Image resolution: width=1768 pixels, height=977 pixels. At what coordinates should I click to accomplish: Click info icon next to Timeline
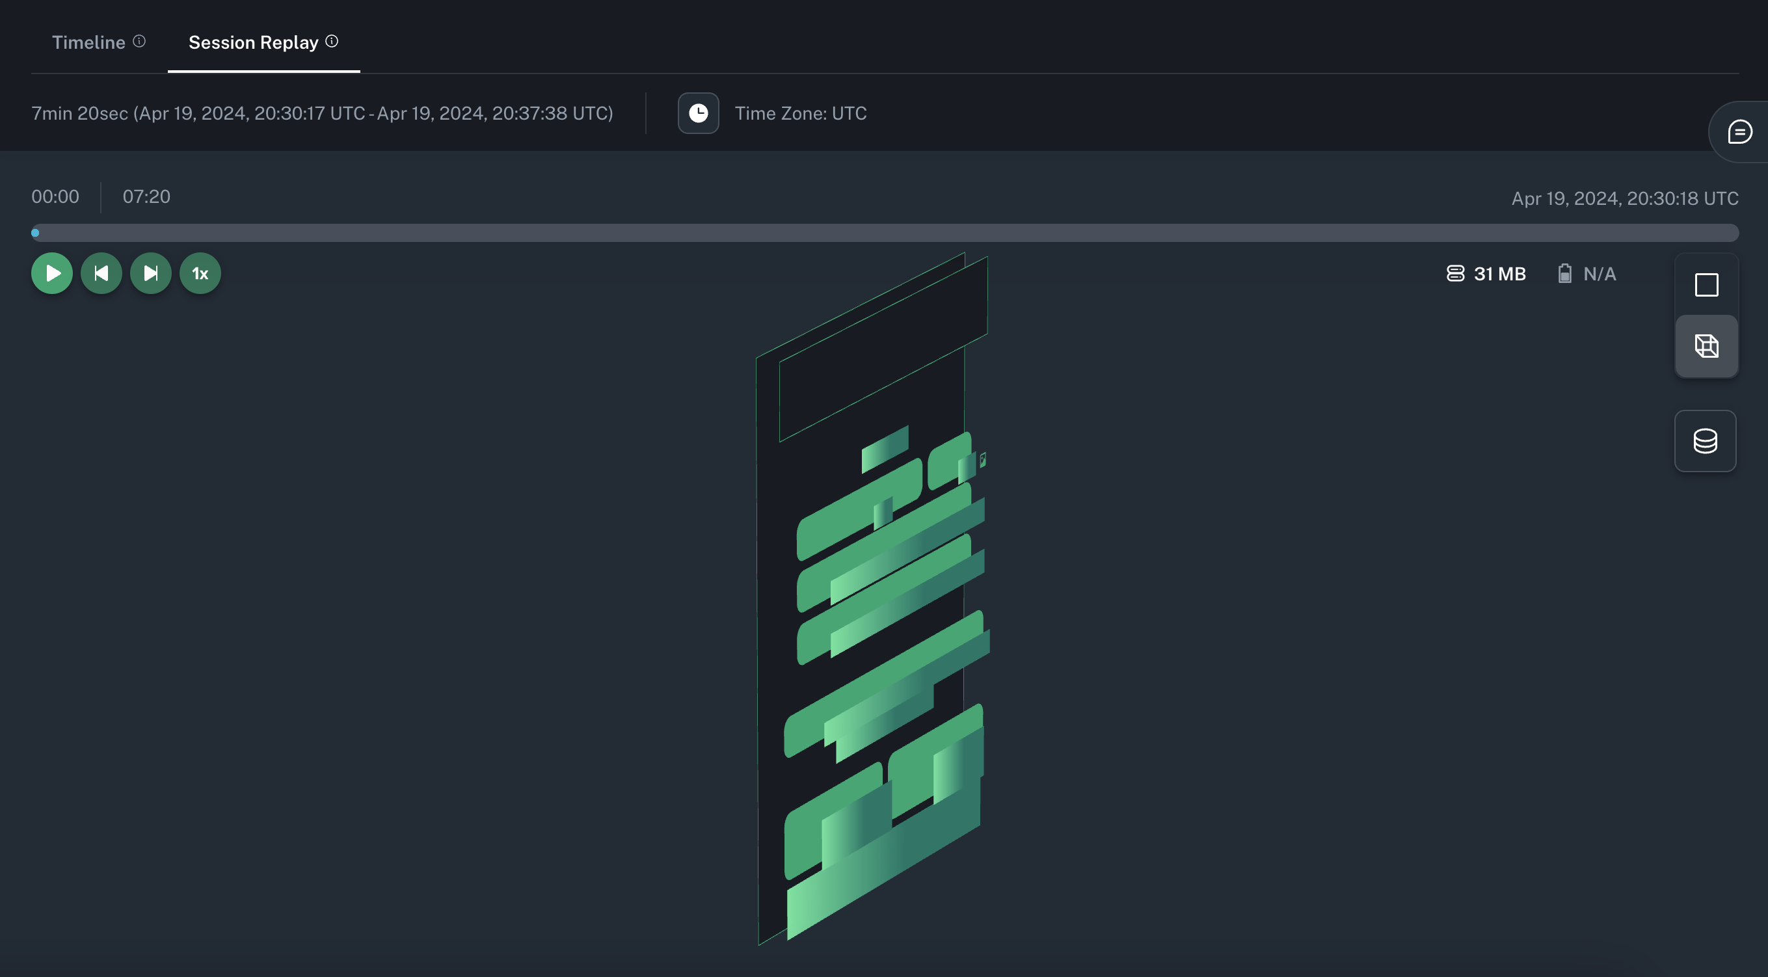(x=139, y=41)
